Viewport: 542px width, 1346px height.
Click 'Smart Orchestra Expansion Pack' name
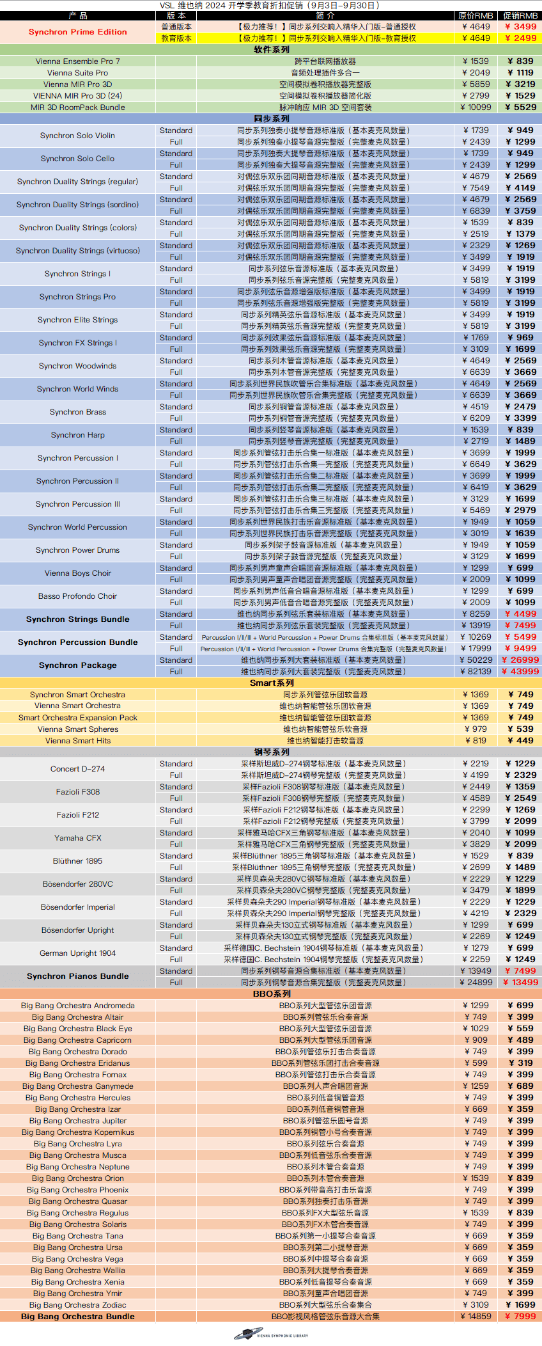tap(78, 718)
